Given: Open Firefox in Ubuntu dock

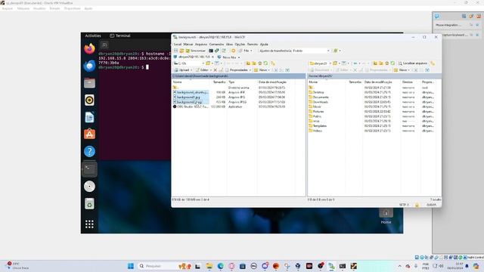Looking at the screenshot, I should pos(89,48).
